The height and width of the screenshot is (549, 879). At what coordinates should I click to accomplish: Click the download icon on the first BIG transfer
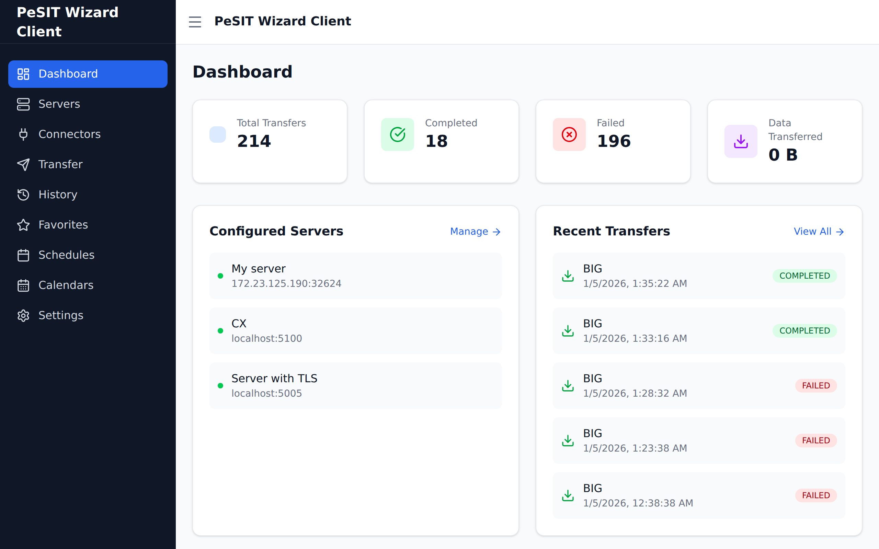[x=568, y=276]
